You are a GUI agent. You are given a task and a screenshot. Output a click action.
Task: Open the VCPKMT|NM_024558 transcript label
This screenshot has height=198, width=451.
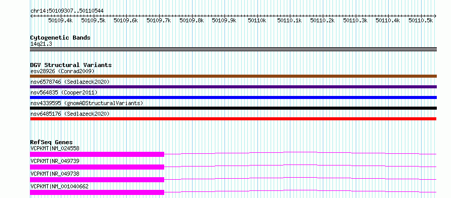click(55, 148)
